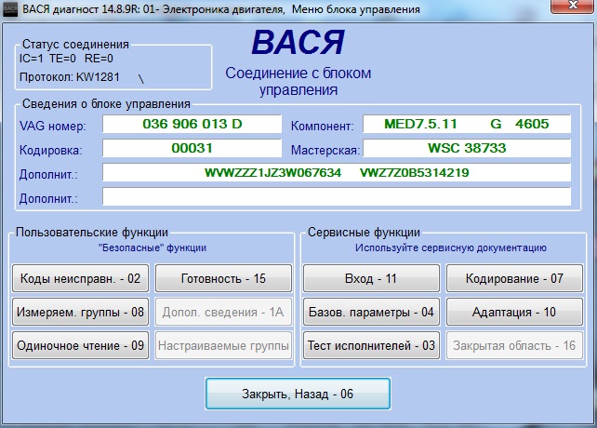This screenshot has width=597, height=428.
Task: Click the 'Кодировка:' label
Action: (x=50, y=150)
